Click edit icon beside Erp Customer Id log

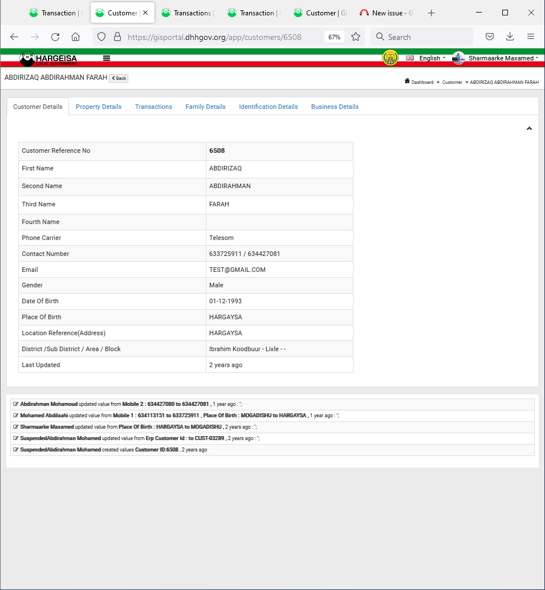[15, 438]
